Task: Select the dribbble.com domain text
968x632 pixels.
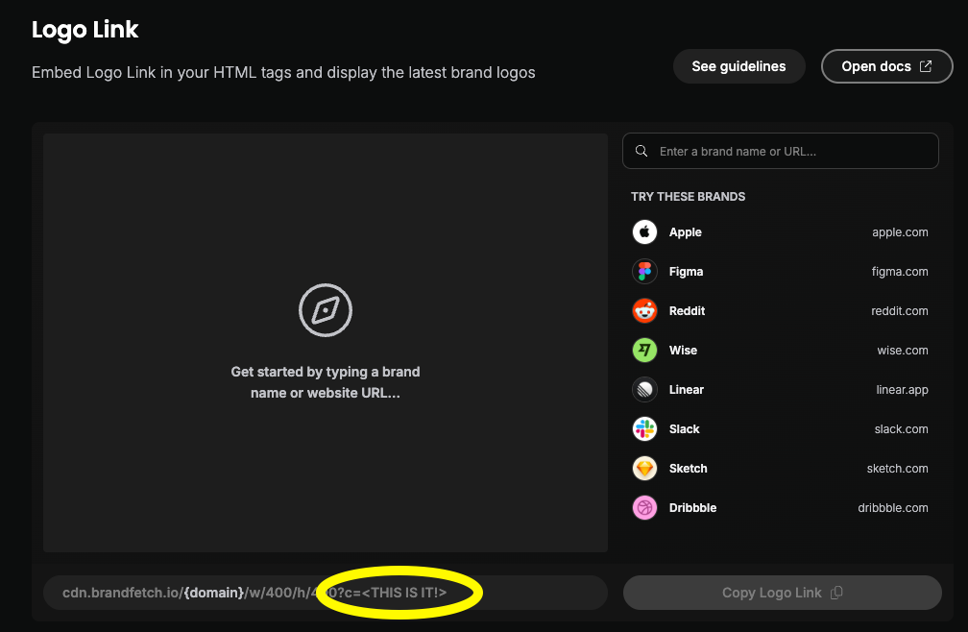Action: point(893,507)
